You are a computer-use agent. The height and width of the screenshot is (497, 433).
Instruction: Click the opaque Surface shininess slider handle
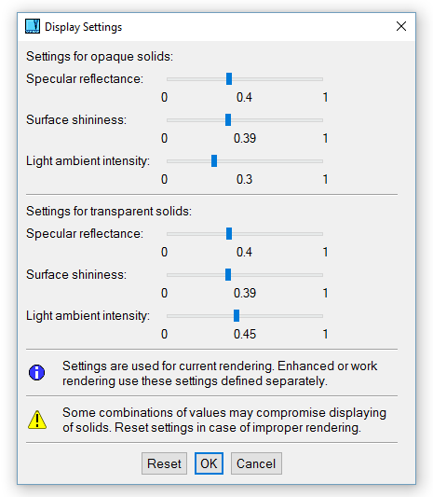click(x=228, y=119)
